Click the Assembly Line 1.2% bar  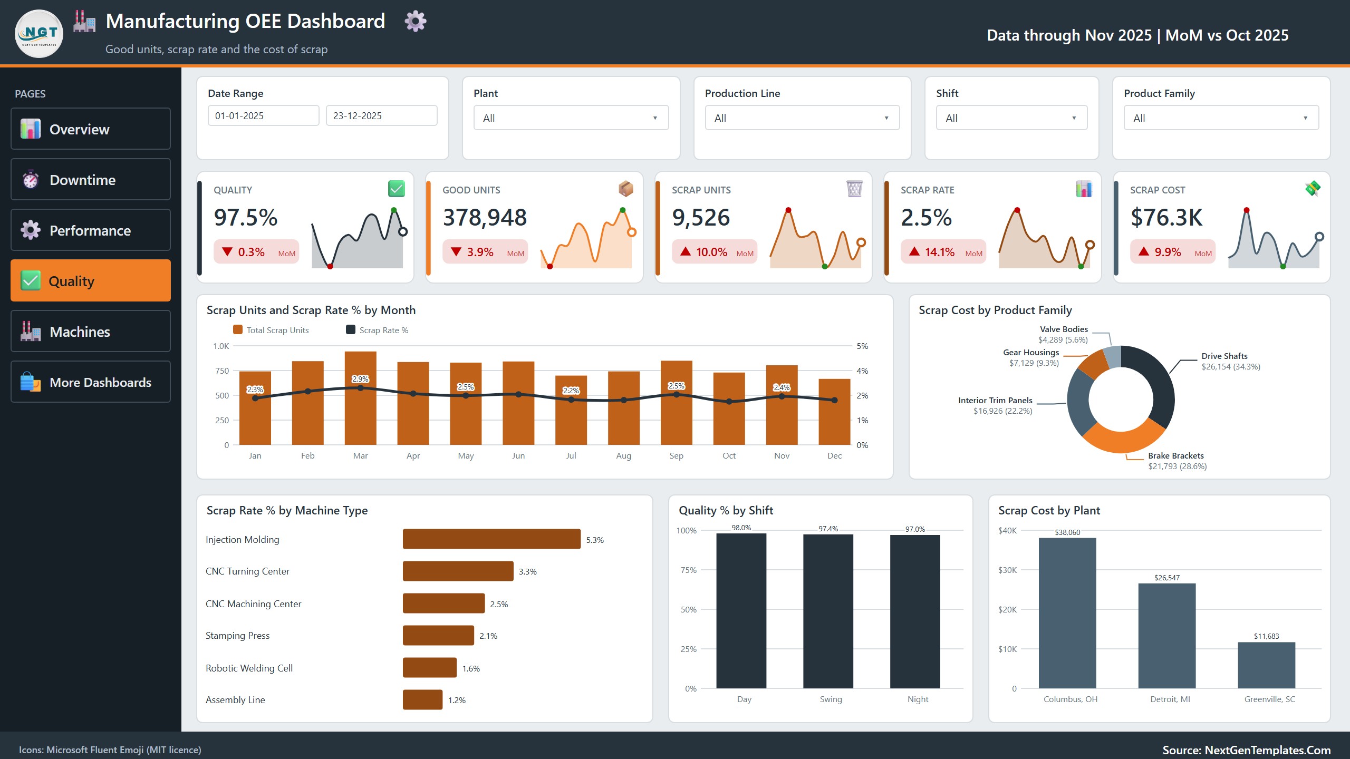[422, 699]
